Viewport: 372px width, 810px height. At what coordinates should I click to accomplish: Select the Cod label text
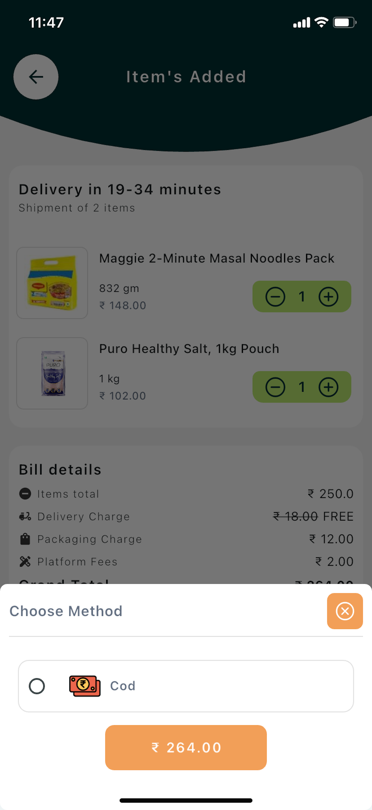[x=123, y=686]
